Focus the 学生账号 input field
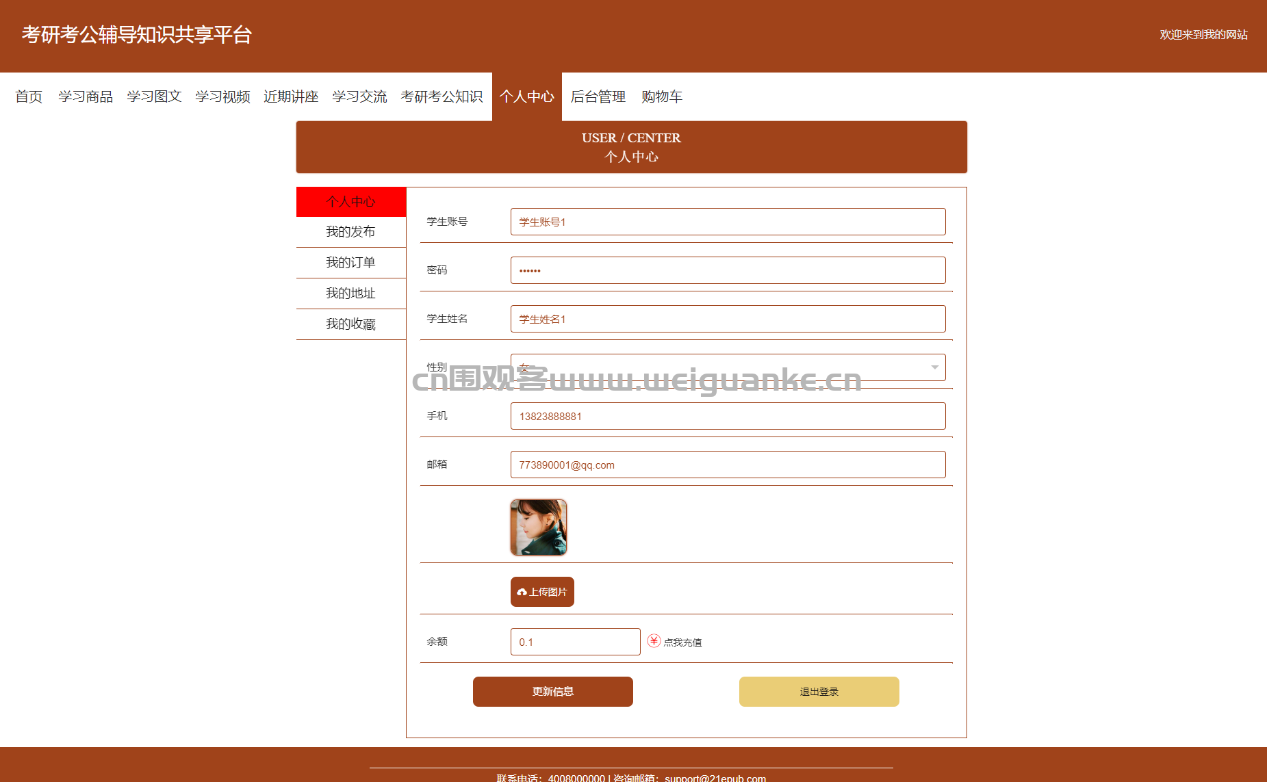The width and height of the screenshot is (1267, 782). point(728,222)
